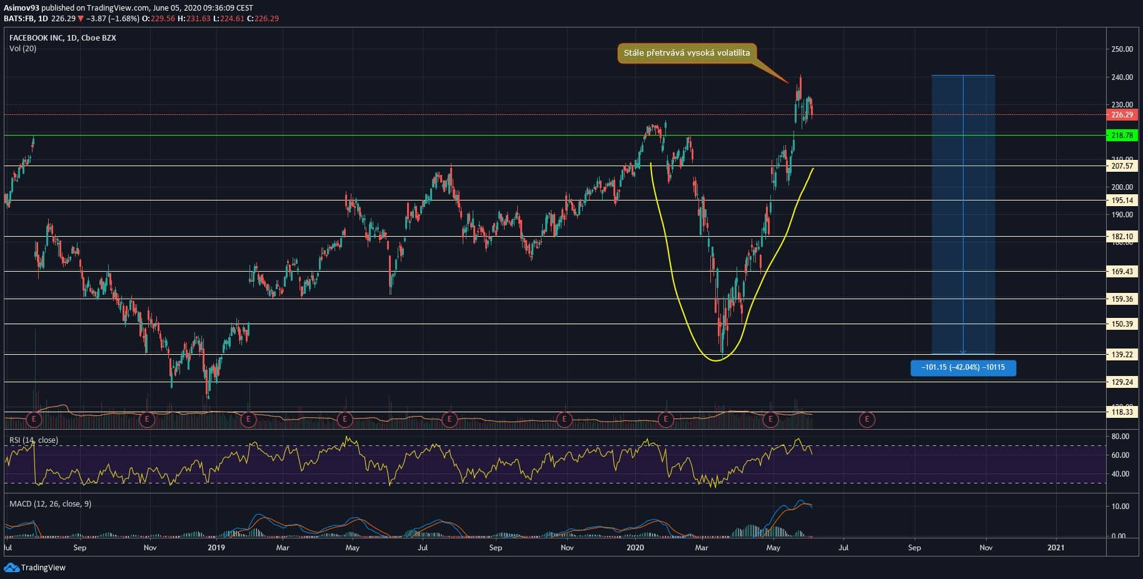
Task: Select the 169.43 price level label
Action: pos(1122,272)
